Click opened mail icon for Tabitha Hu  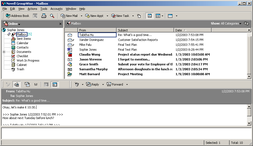click(70, 35)
